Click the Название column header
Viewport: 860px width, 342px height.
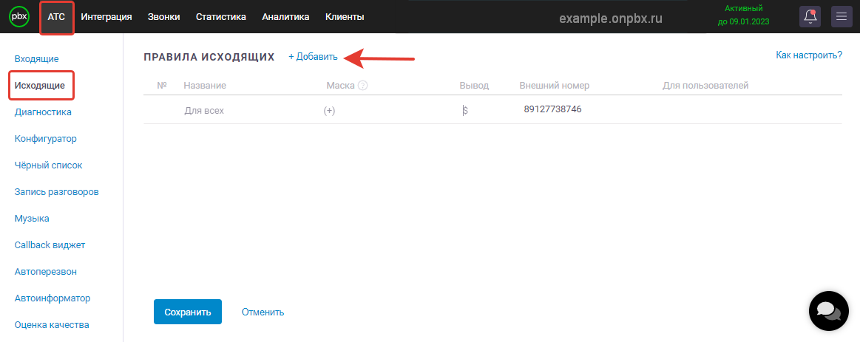(x=205, y=86)
